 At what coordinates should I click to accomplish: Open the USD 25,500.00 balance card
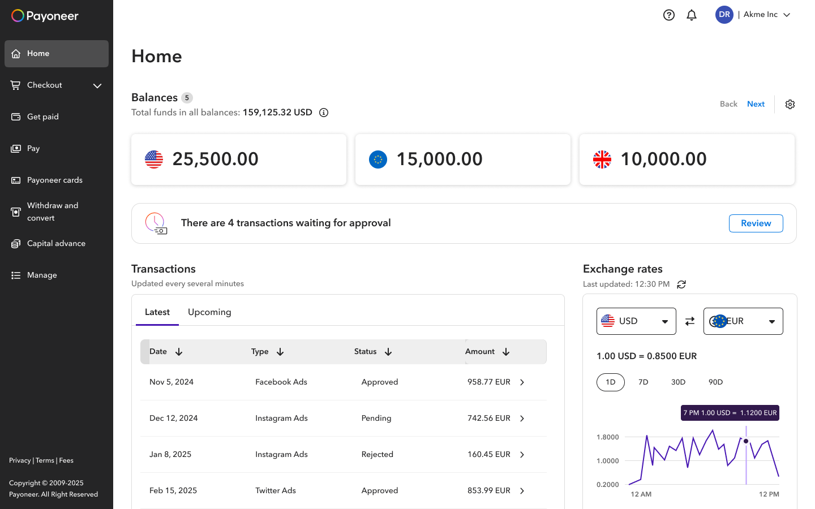239,159
